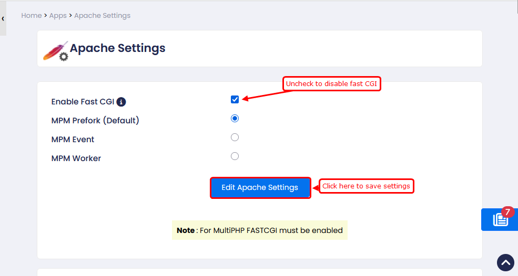Click the Apache feather logo icon
The height and width of the screenshot is (276, 518).
pos(55,50)
